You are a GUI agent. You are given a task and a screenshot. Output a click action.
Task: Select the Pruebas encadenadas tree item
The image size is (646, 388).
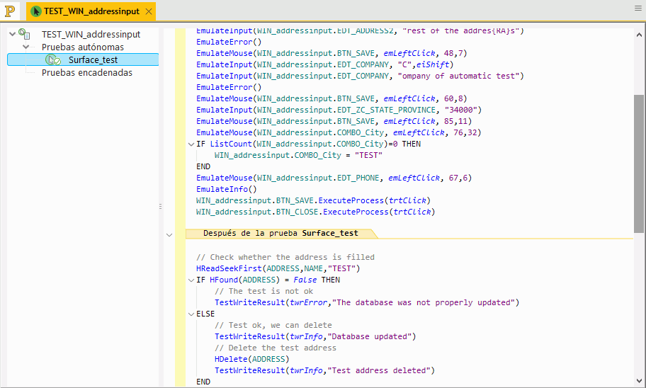point(87,72)
